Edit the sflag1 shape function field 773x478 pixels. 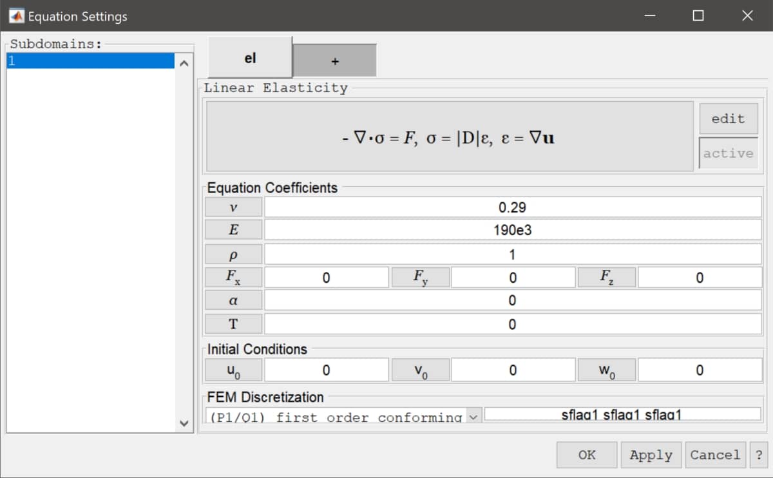click(622, 415)
